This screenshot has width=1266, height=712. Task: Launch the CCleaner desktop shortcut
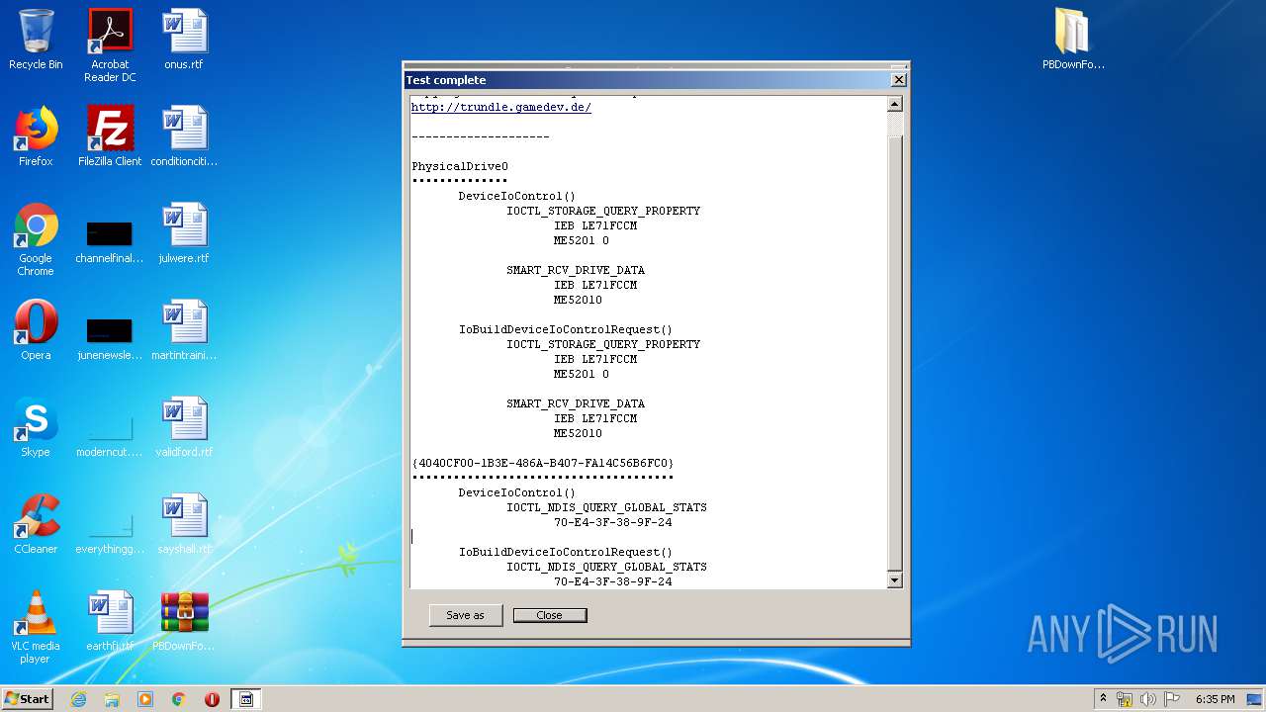pos(36,524)
